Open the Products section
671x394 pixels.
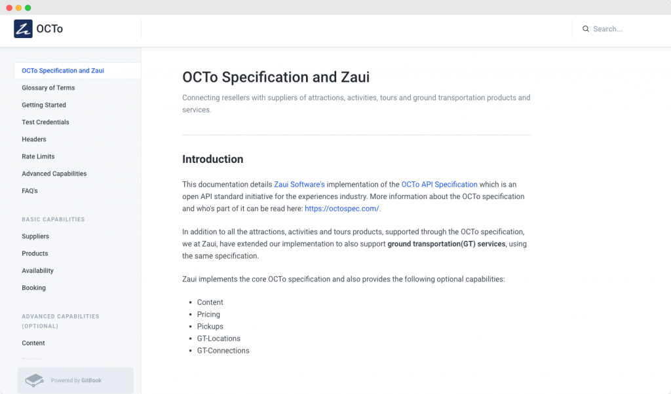tap(35, 253)
